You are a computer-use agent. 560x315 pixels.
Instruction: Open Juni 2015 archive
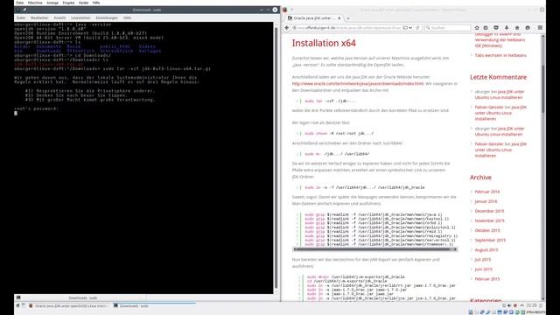coord(483,269)
